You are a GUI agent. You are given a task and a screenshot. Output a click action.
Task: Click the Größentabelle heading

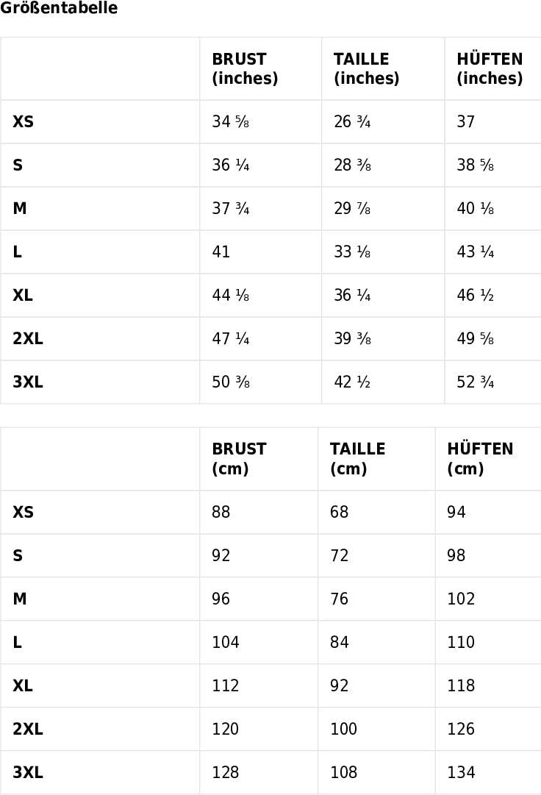click(59, 9)
